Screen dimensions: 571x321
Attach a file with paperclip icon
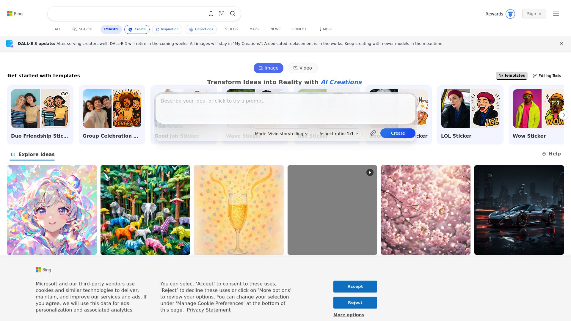click(373, 133)
